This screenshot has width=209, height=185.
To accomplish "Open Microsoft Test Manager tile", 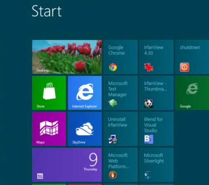I will [x=121, y=93].
